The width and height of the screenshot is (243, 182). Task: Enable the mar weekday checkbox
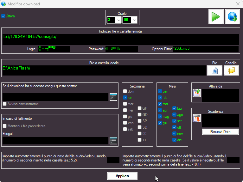click(x=125, y=104)
